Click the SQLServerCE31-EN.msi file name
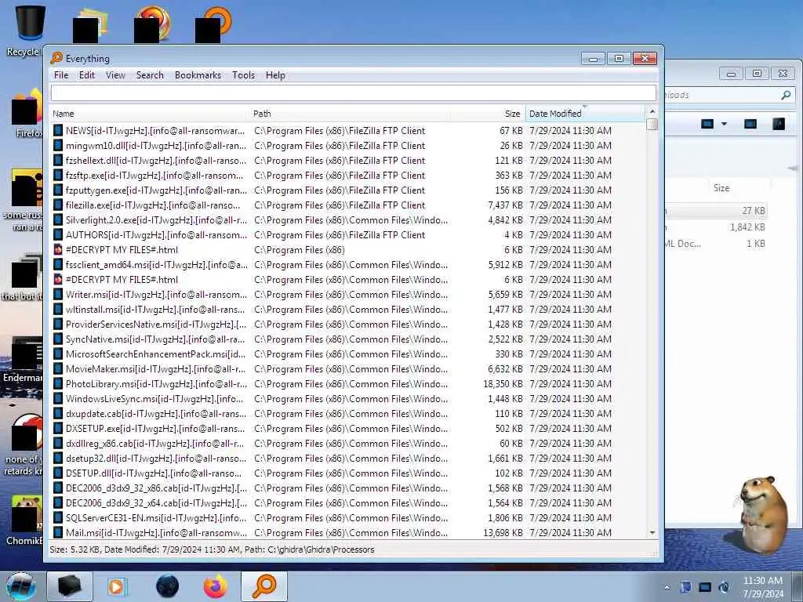The image size is (803, 602). pos(156,517)
